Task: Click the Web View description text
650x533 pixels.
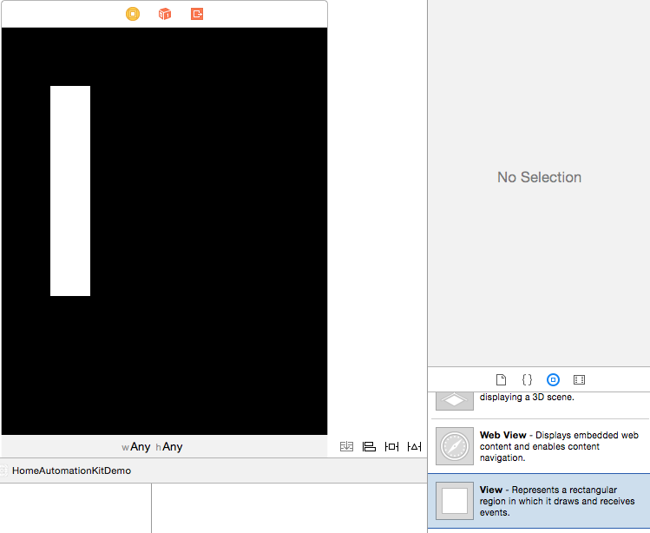Action: 559,446
